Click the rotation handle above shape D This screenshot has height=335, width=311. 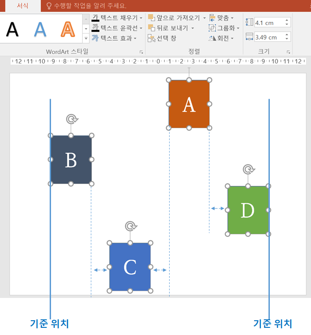coord(248,169)
